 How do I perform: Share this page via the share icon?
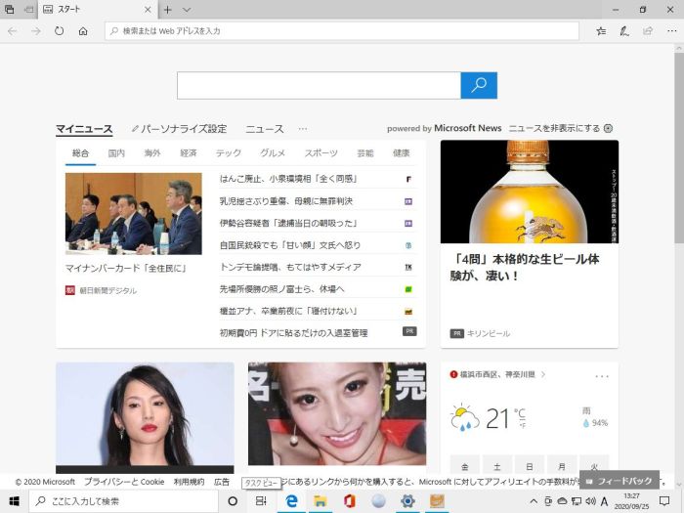pos(647,31)
